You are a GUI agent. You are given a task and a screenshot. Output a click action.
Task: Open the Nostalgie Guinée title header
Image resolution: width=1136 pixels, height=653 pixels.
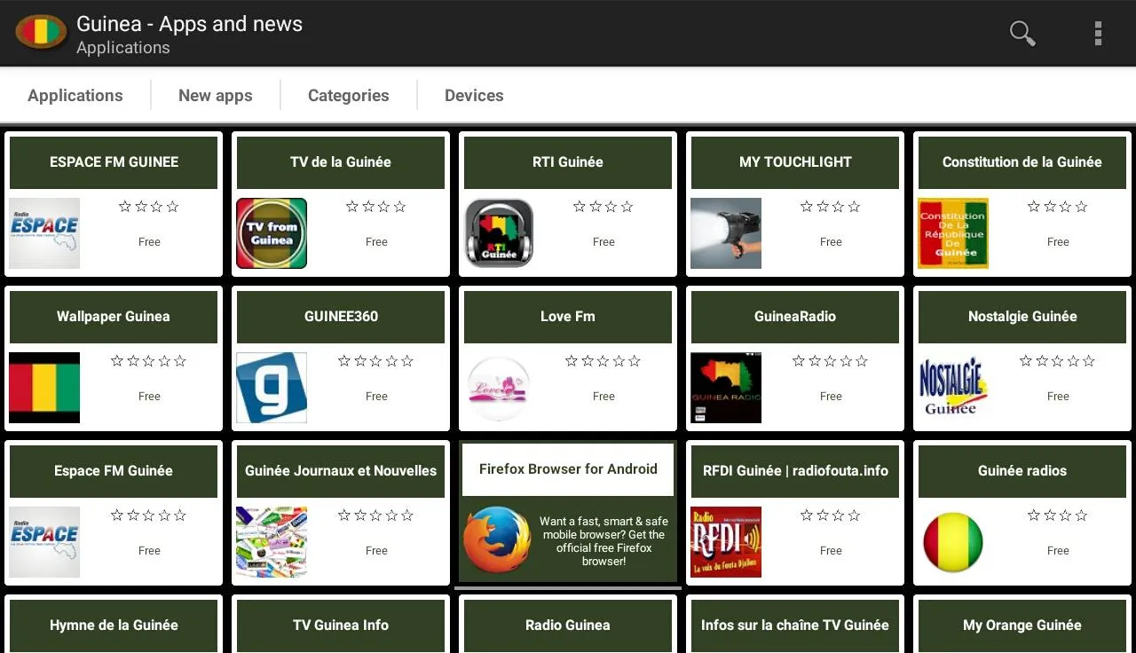[1022, 317]
